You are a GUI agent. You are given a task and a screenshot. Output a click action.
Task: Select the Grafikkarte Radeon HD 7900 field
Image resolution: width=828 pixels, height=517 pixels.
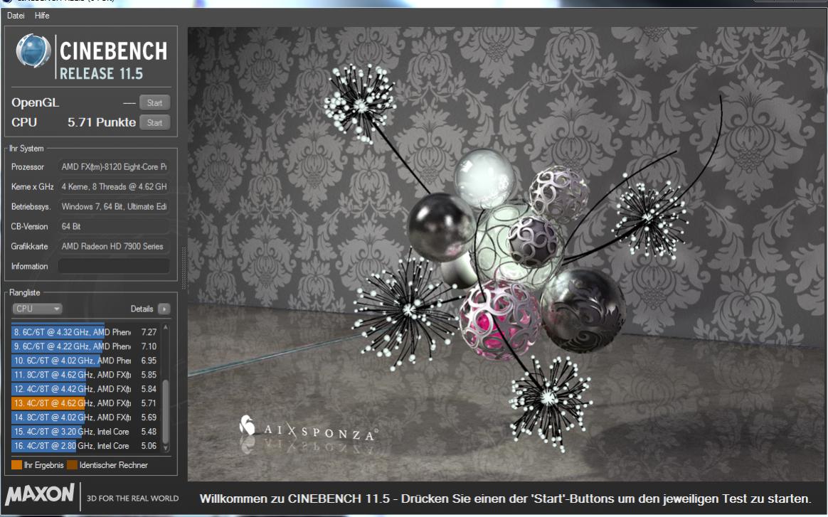114,246
